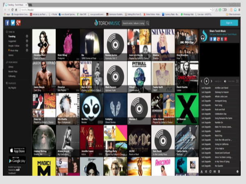Open the AC/DC Rock or Bust album tile
This screenshot has width=246, height=184.
point(139,141)
